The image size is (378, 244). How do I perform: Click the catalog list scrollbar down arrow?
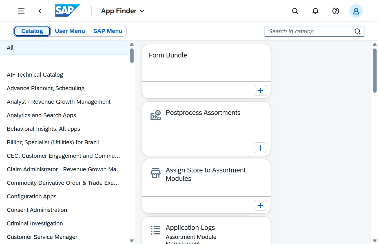(132, 241)
